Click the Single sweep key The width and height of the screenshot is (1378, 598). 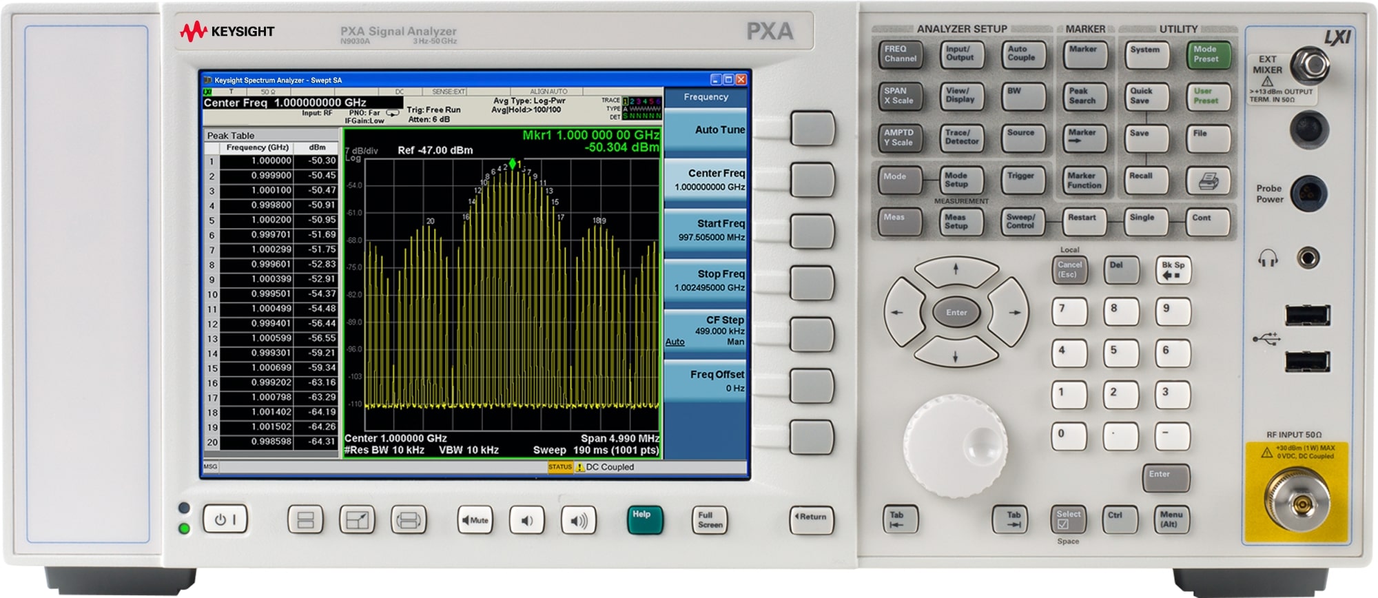pyautogui.click(x=1146, y=223)
